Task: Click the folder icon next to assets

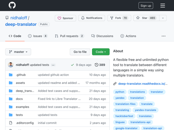Action: pyautogui.click(x=11, y=83)
